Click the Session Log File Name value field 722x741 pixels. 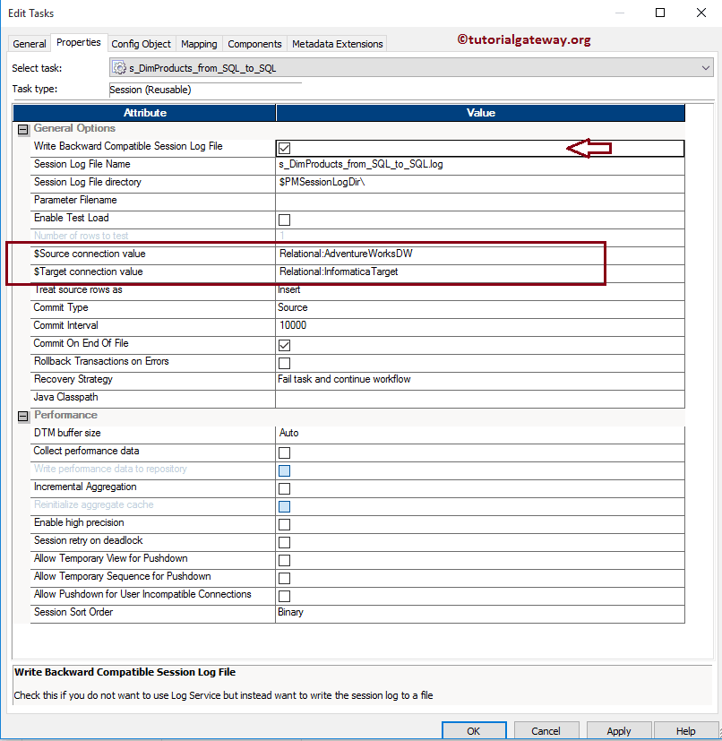[479, 165]
